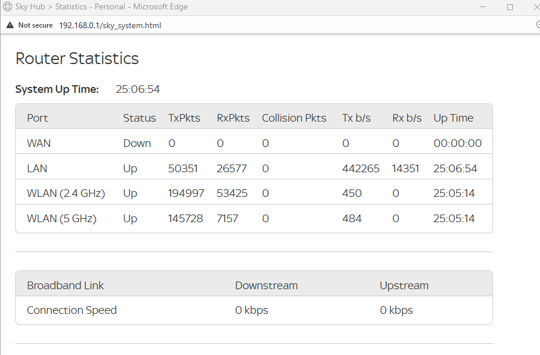
Task: Click the Upstream column header
Action: (x=404, y=285)
